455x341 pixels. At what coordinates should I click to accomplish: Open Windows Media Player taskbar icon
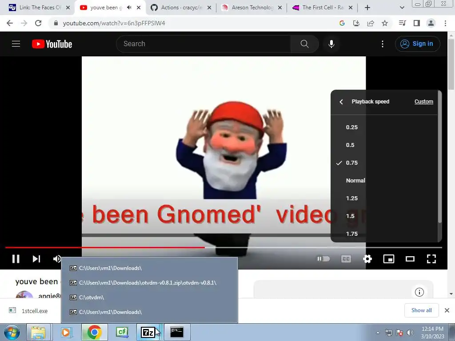coord(66,332)
